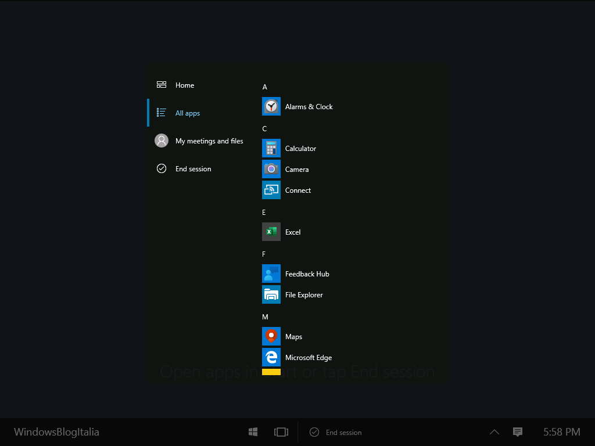Click the 'Feedback Hub' app name

point(307,274)
